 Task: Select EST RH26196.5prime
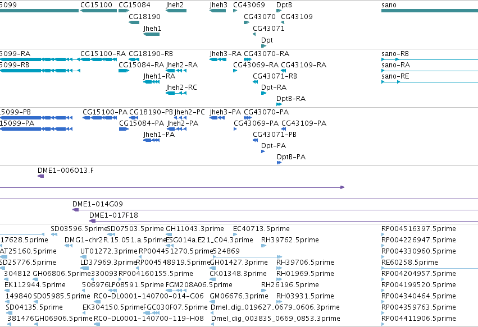[x=263, y=291]
